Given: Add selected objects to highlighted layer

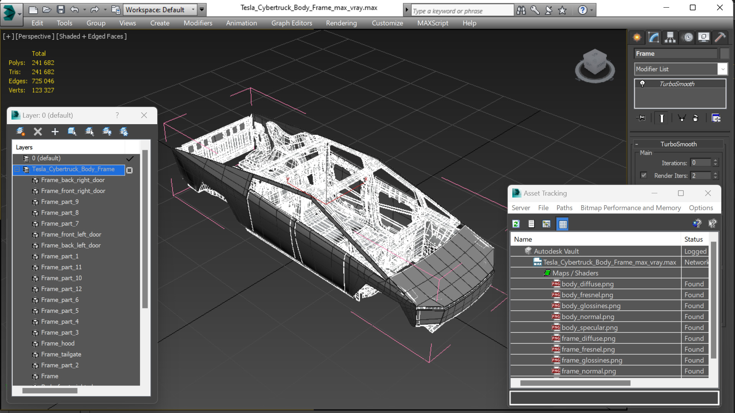Looking at the screenshot, I should [x=55, y=132].
